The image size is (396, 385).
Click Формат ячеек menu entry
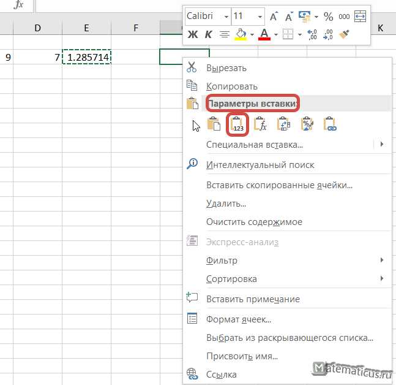(x=239, y=319)
